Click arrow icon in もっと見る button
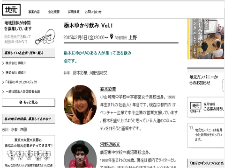 [x=21, y=102]
